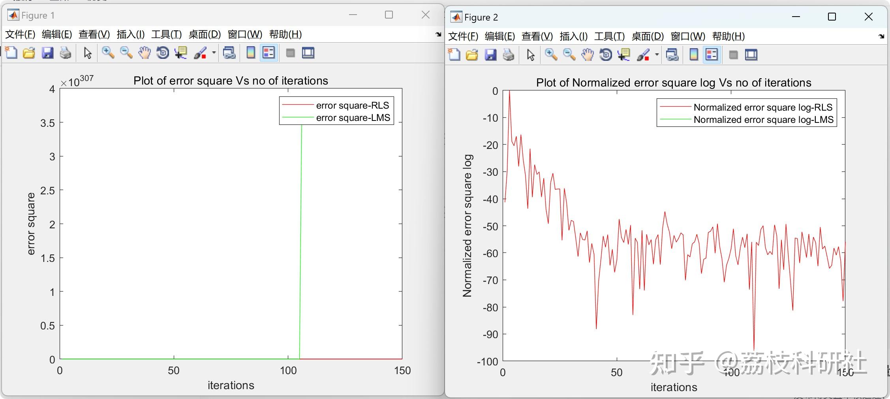890x399 pixels.
Task: Click New Figure icon in Figure 2 toolbar
Action: click(454, 55)
